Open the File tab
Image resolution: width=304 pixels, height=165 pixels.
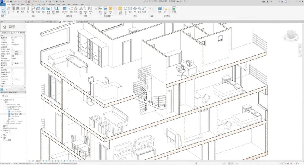pyautogui.click(x=3, y=5)
